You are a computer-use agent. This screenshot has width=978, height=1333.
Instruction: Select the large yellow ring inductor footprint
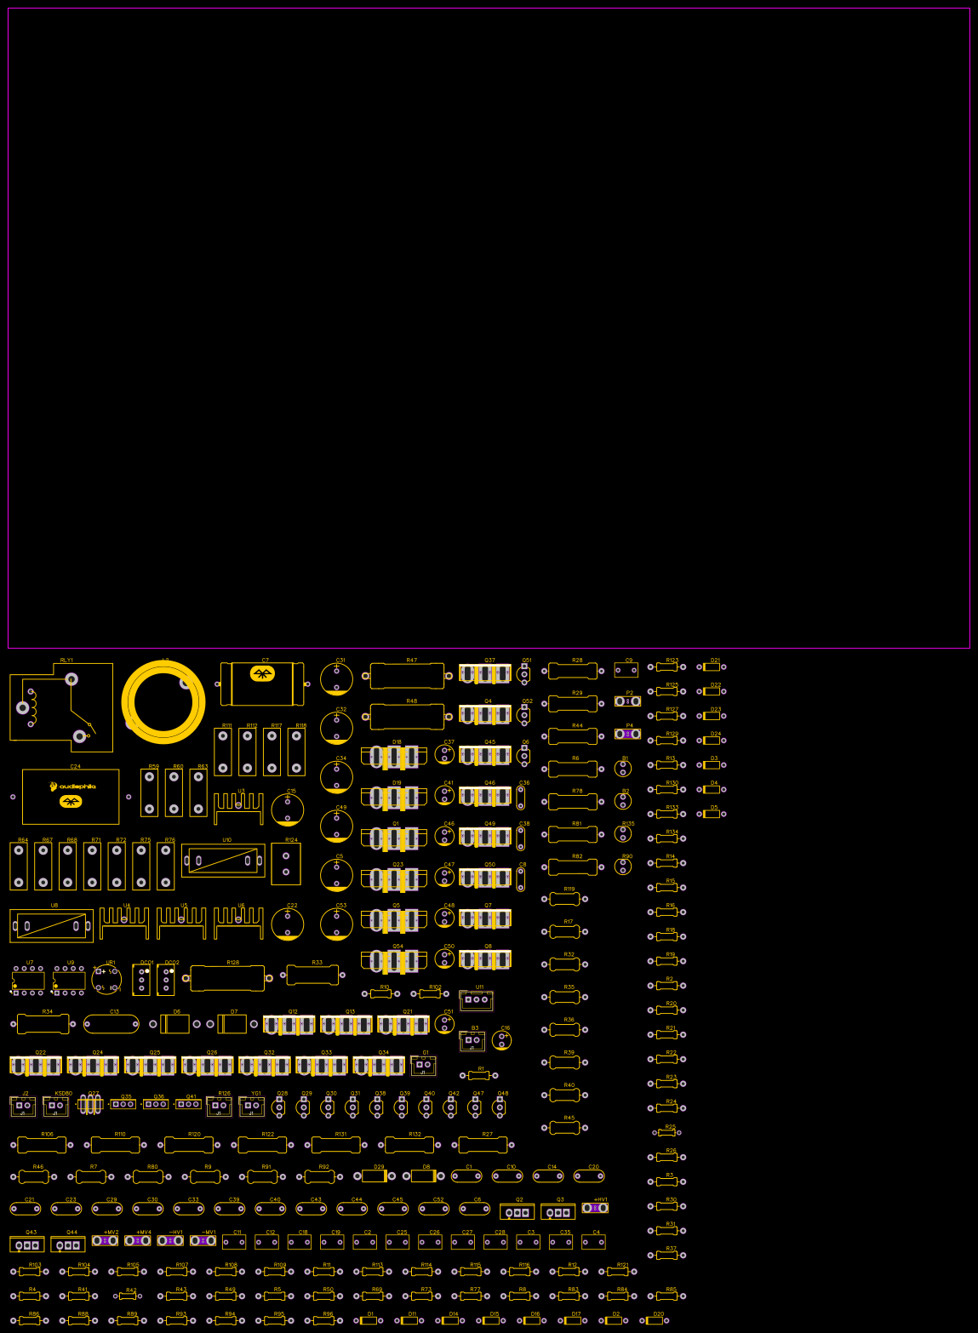[x=163, y=702]
